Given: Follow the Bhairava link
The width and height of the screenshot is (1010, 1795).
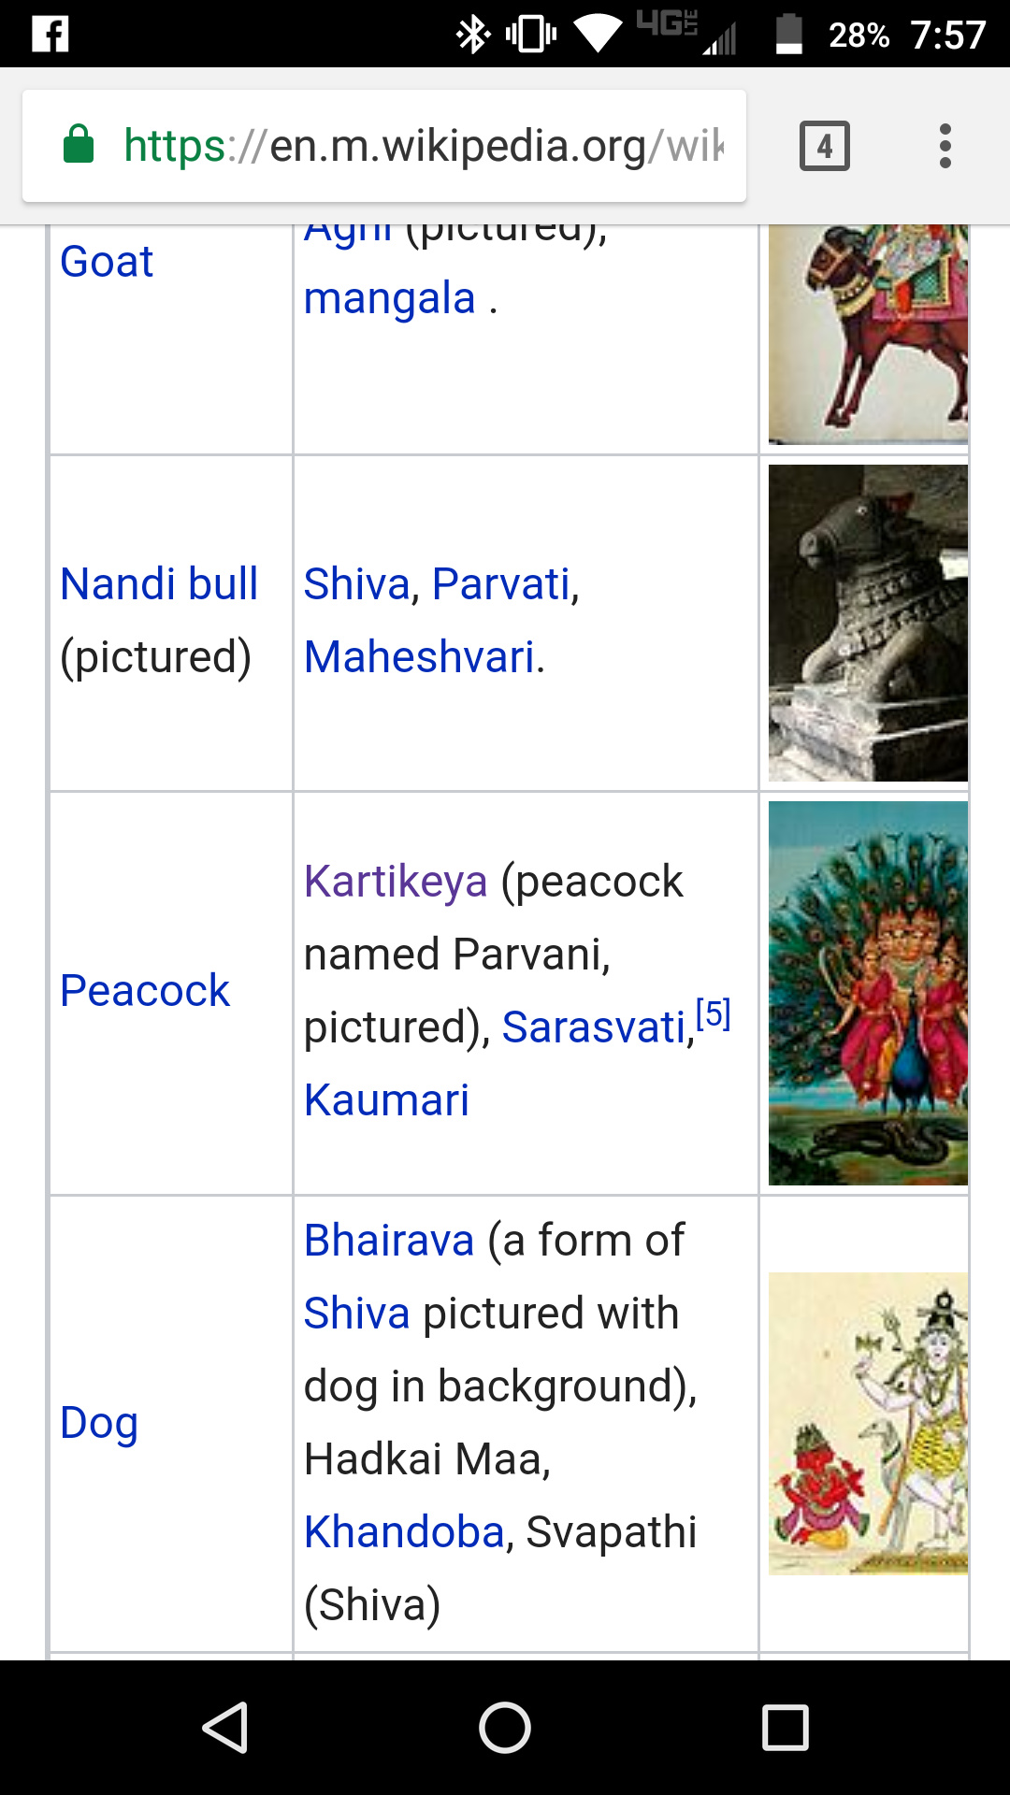Looking at the screenshot, I should click(389, 1241).
